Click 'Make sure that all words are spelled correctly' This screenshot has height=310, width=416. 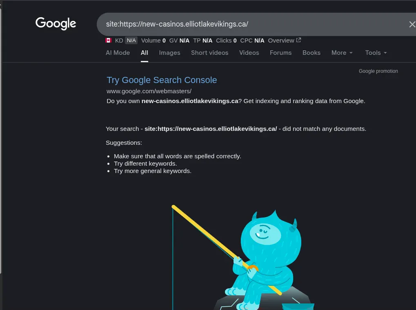[x=177, y=156]
